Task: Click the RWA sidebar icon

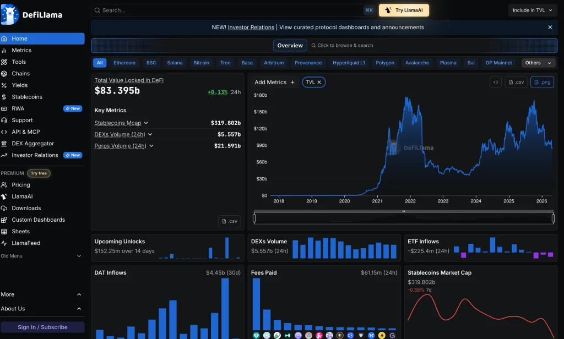Action: pyautogui.click(x=4, y=108)
